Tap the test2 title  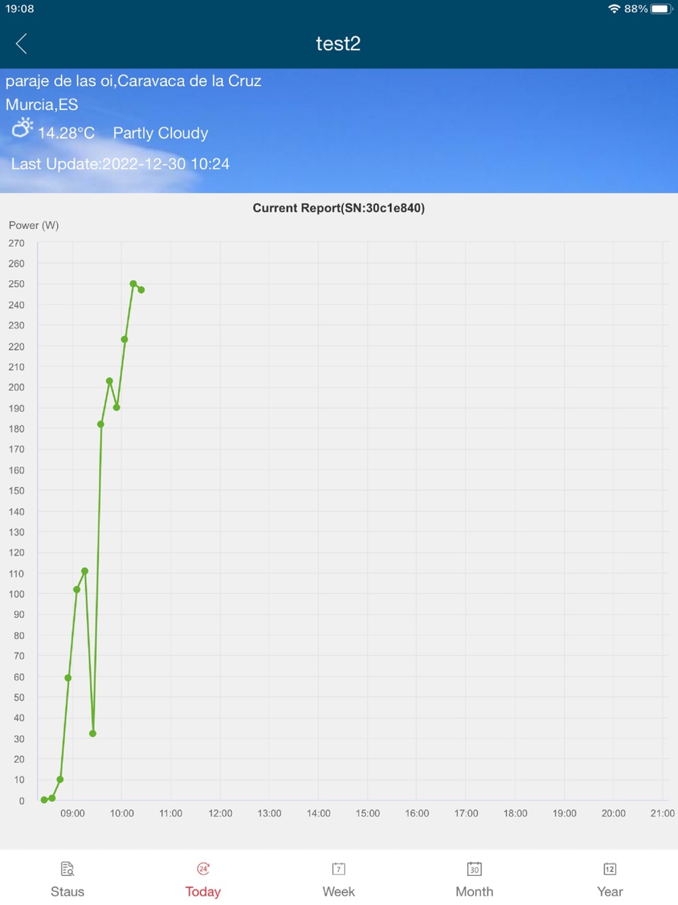[x=338, y=43]
